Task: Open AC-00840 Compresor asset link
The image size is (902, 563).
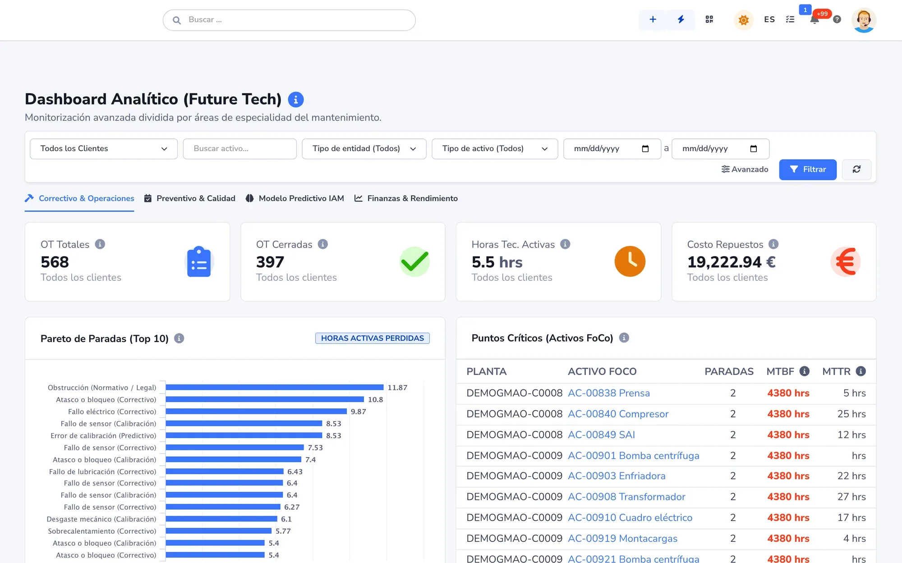Action: (x=618, y=414)
